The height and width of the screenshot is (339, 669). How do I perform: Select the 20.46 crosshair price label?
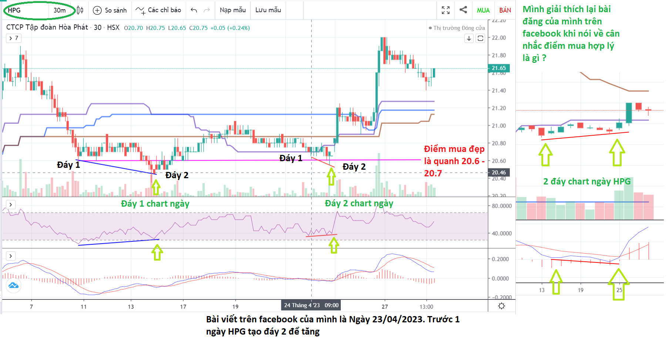click(x=499, y=173)
